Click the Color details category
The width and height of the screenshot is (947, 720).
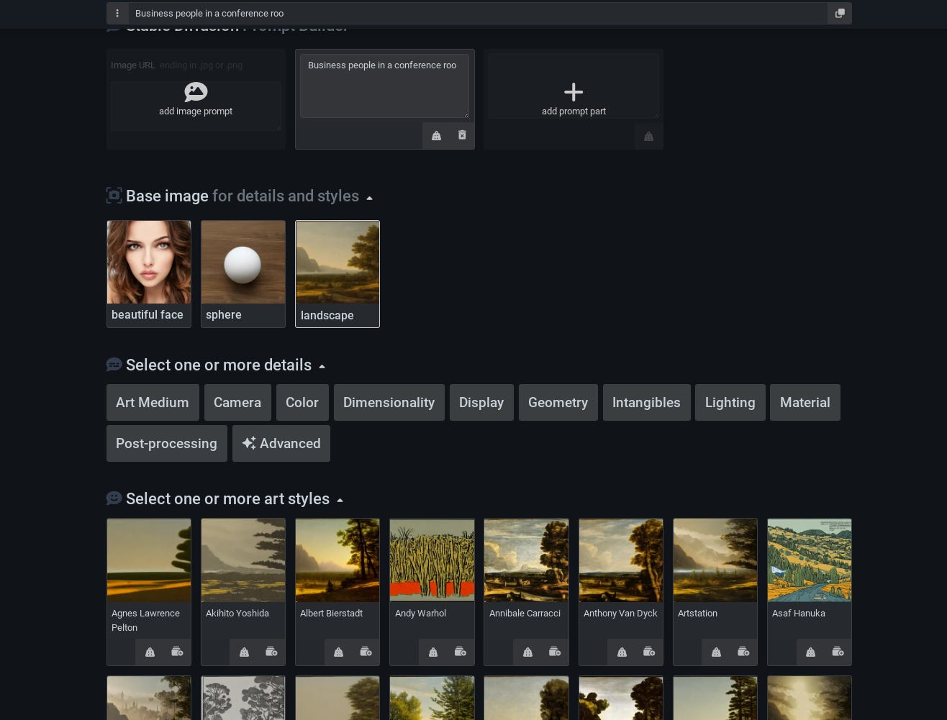pyautogui.click(x=302, y=402)
